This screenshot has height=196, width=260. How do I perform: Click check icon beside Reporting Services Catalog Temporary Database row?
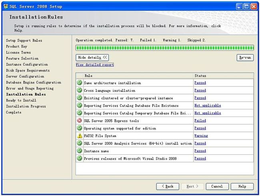tap(80, 113)
